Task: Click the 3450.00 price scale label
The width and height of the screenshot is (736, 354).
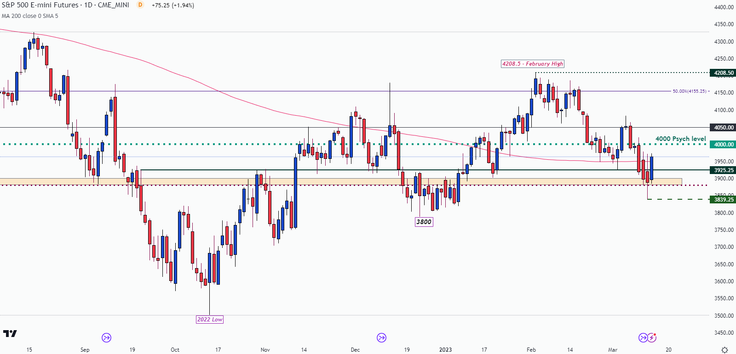Action: coord(724,332)
